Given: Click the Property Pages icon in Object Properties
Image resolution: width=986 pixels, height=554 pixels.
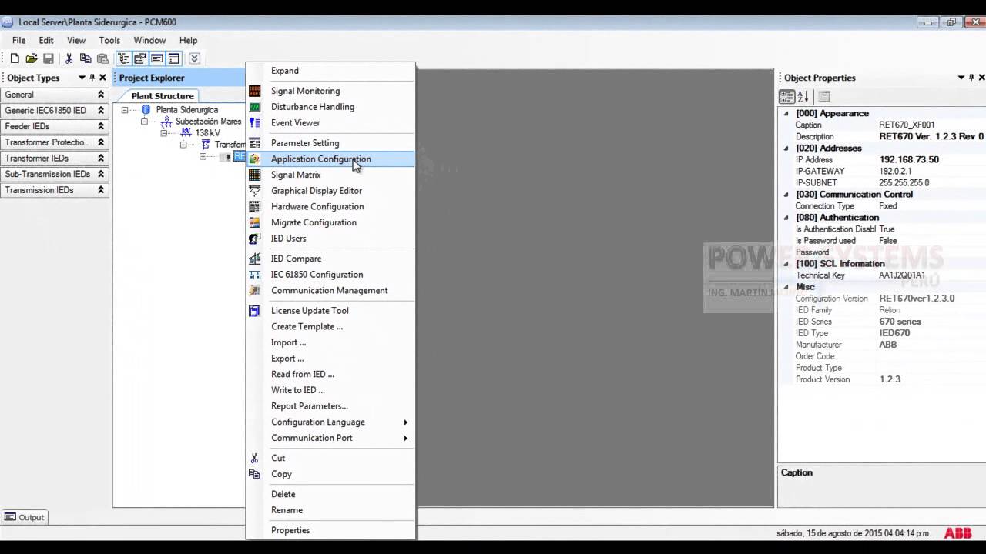Looking at the screenshot, I should click(x=824, y=97).
